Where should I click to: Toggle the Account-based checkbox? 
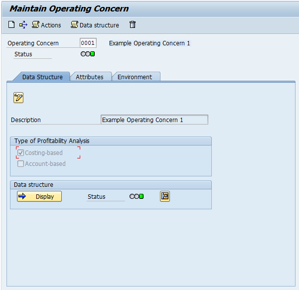(x=20, y=164)
